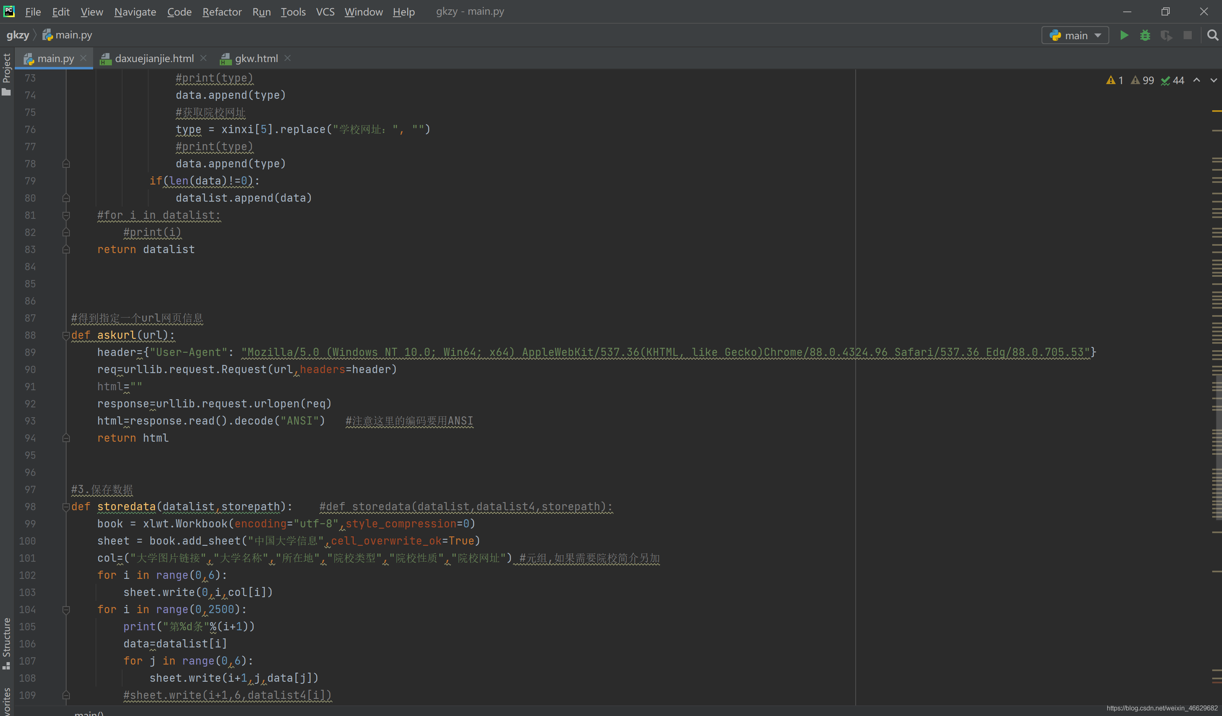Collapse the commented for loop at line 81
The height and width of the screenshot is (716, 1222).
tap(66, 215)
